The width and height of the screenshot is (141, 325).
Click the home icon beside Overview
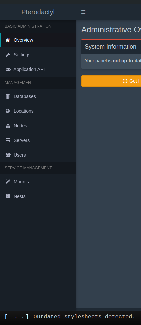(8, 40)
